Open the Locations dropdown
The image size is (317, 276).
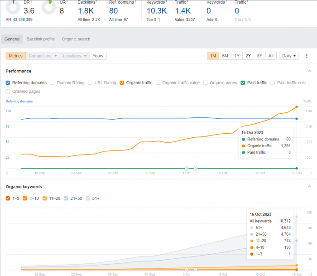[x=75, y=56]
